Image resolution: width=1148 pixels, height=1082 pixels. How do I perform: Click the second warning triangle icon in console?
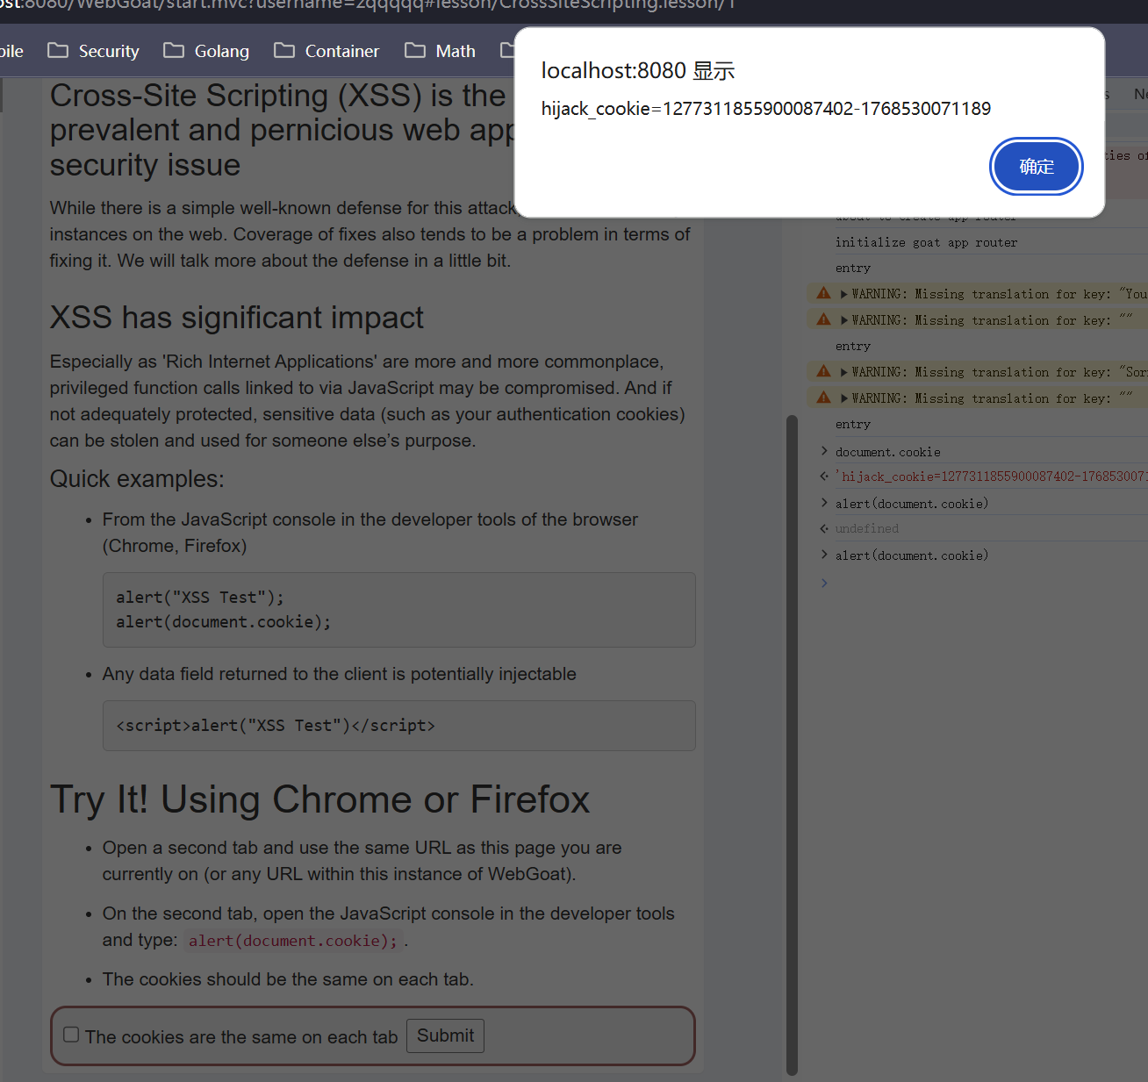pos(823,319)
